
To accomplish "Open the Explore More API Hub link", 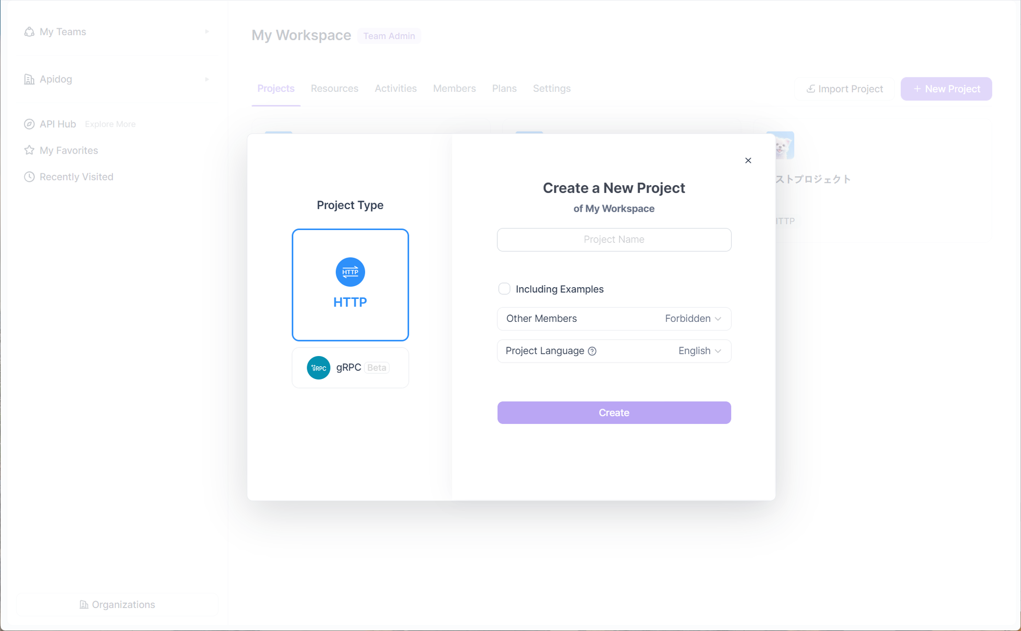I will point(109,124).
